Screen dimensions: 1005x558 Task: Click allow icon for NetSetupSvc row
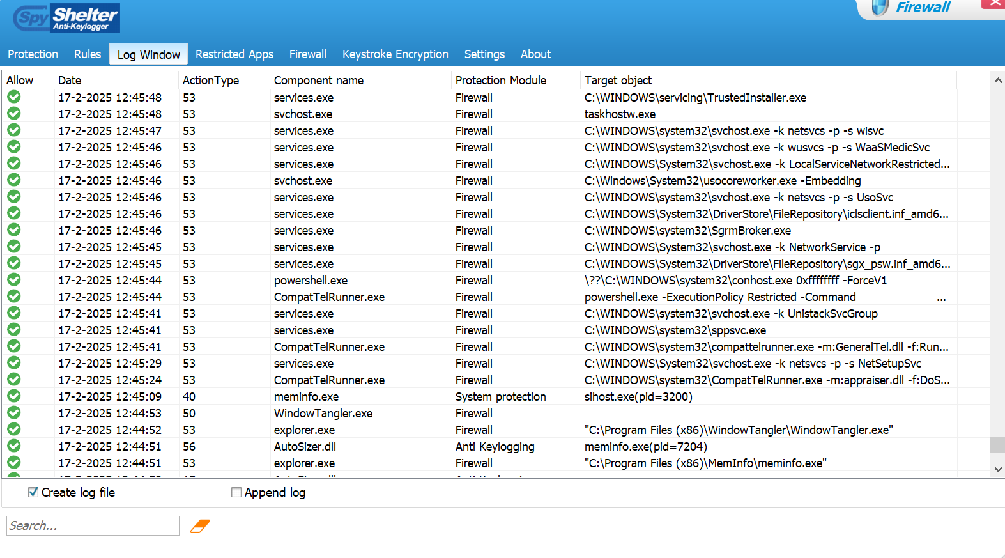tap(14, 363)
